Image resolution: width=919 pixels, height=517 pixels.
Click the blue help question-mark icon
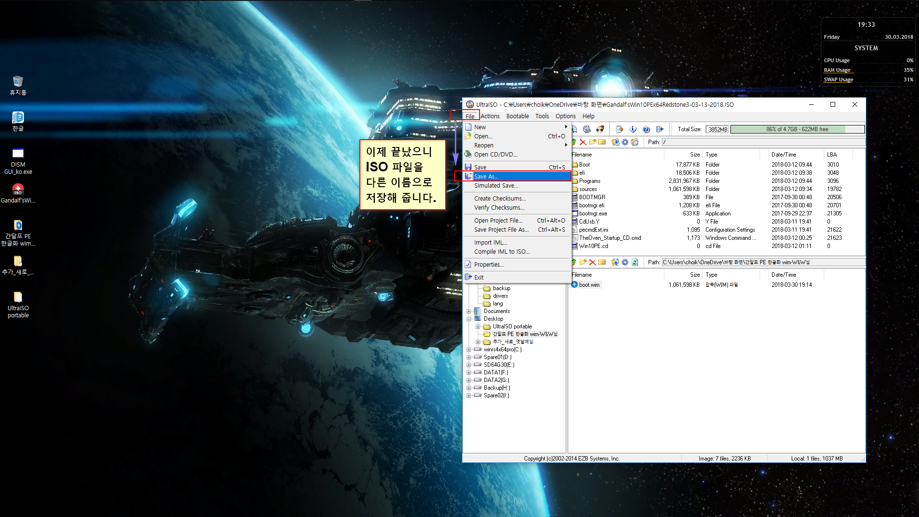tap(646, 129)
